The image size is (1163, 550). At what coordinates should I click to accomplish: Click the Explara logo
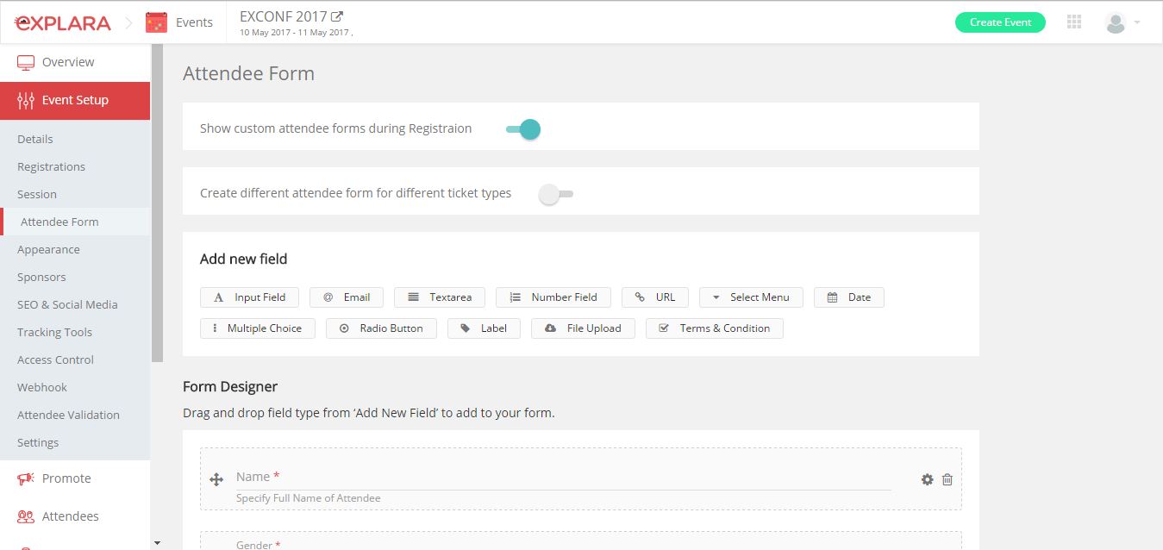[x=64, y=22]
